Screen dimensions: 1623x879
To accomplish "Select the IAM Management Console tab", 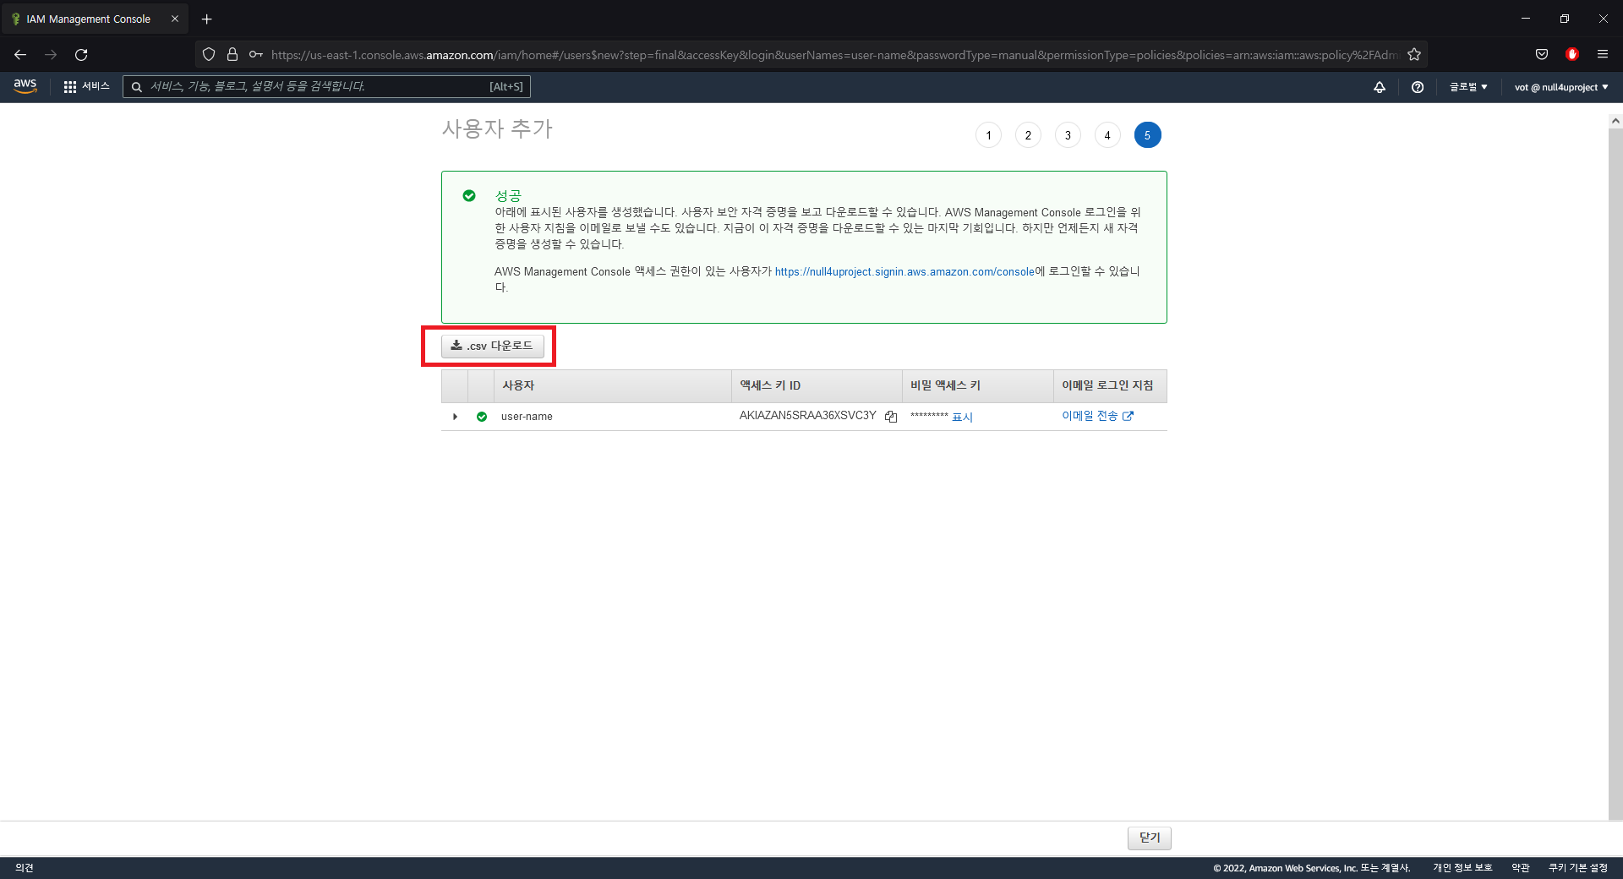I will [x=95, y=19].
